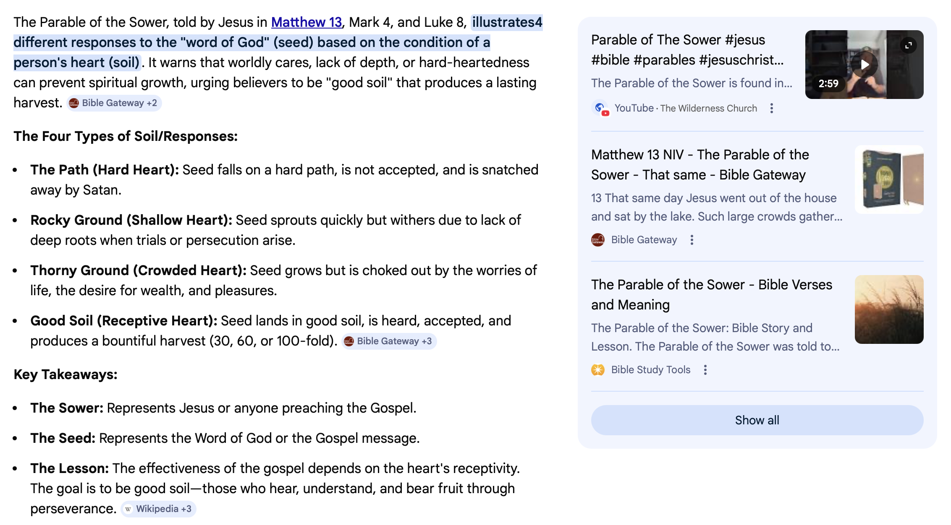Click the Bible Study Tools favicon
The width and height of the screenshot is (951, 525).
click(x=598, y=370)
